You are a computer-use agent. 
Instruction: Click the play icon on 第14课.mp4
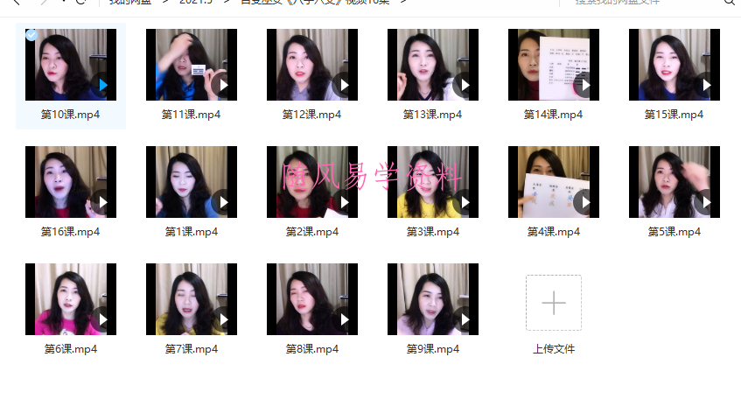(x=585, y=85)
